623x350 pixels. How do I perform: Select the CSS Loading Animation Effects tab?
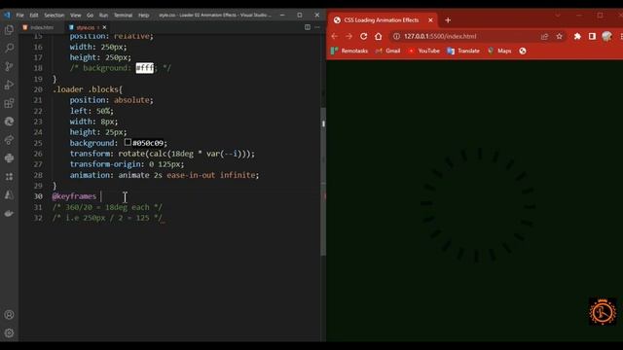coord(382,20)
